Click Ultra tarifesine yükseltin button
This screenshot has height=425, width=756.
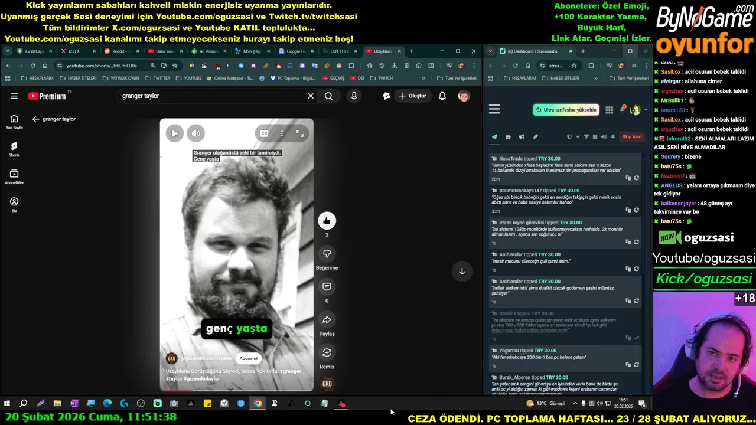coord(566,110)
